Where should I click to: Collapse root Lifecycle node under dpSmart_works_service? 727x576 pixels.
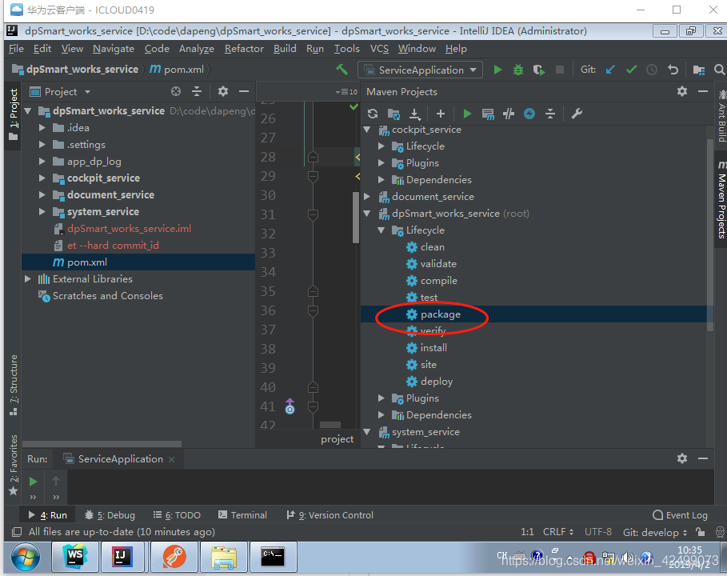381,230
